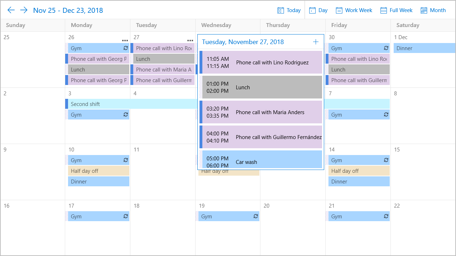Expand more events on Monday 26
This screenshot has width=456, height=256.
pyautogui.click(x=125, y=41)
